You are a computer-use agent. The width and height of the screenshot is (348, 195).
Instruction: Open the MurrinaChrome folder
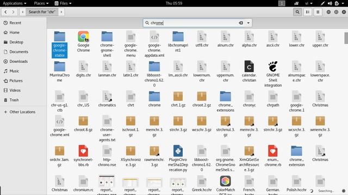tap(59, 66)
